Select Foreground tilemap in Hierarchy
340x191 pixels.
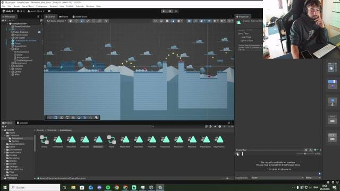22,52
